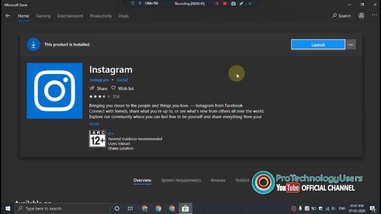Select the recorder's pen drawing tool

(x=241, y=4)
